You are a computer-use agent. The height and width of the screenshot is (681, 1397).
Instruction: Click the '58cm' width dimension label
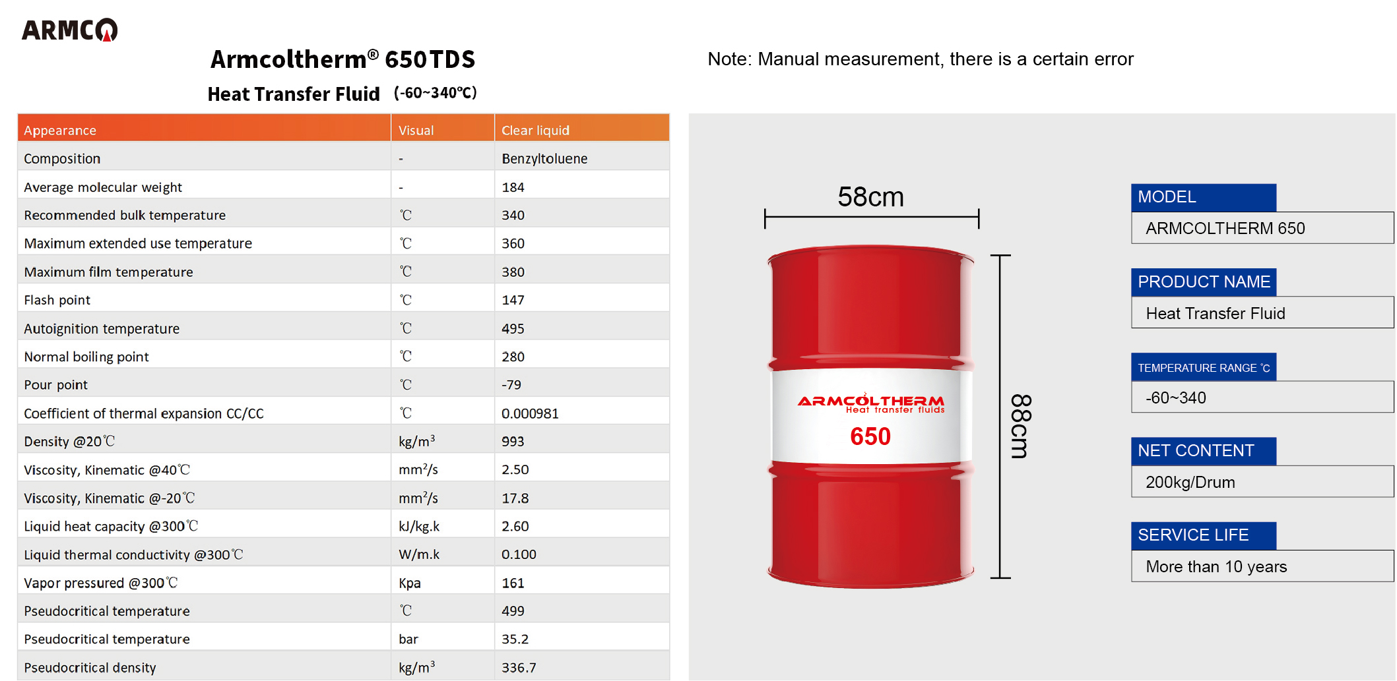tap(871, 197)
